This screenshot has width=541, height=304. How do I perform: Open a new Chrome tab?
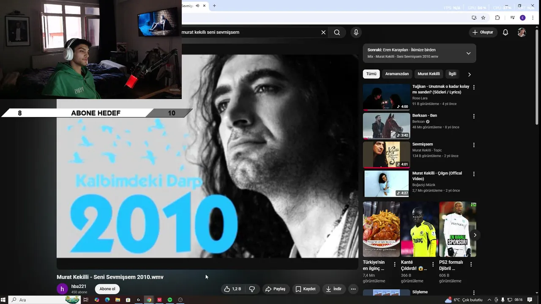(214, 5)
